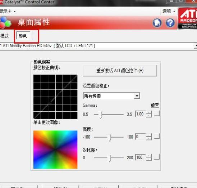Switch to the 模式 tab
197x188 pixels.
5,36
